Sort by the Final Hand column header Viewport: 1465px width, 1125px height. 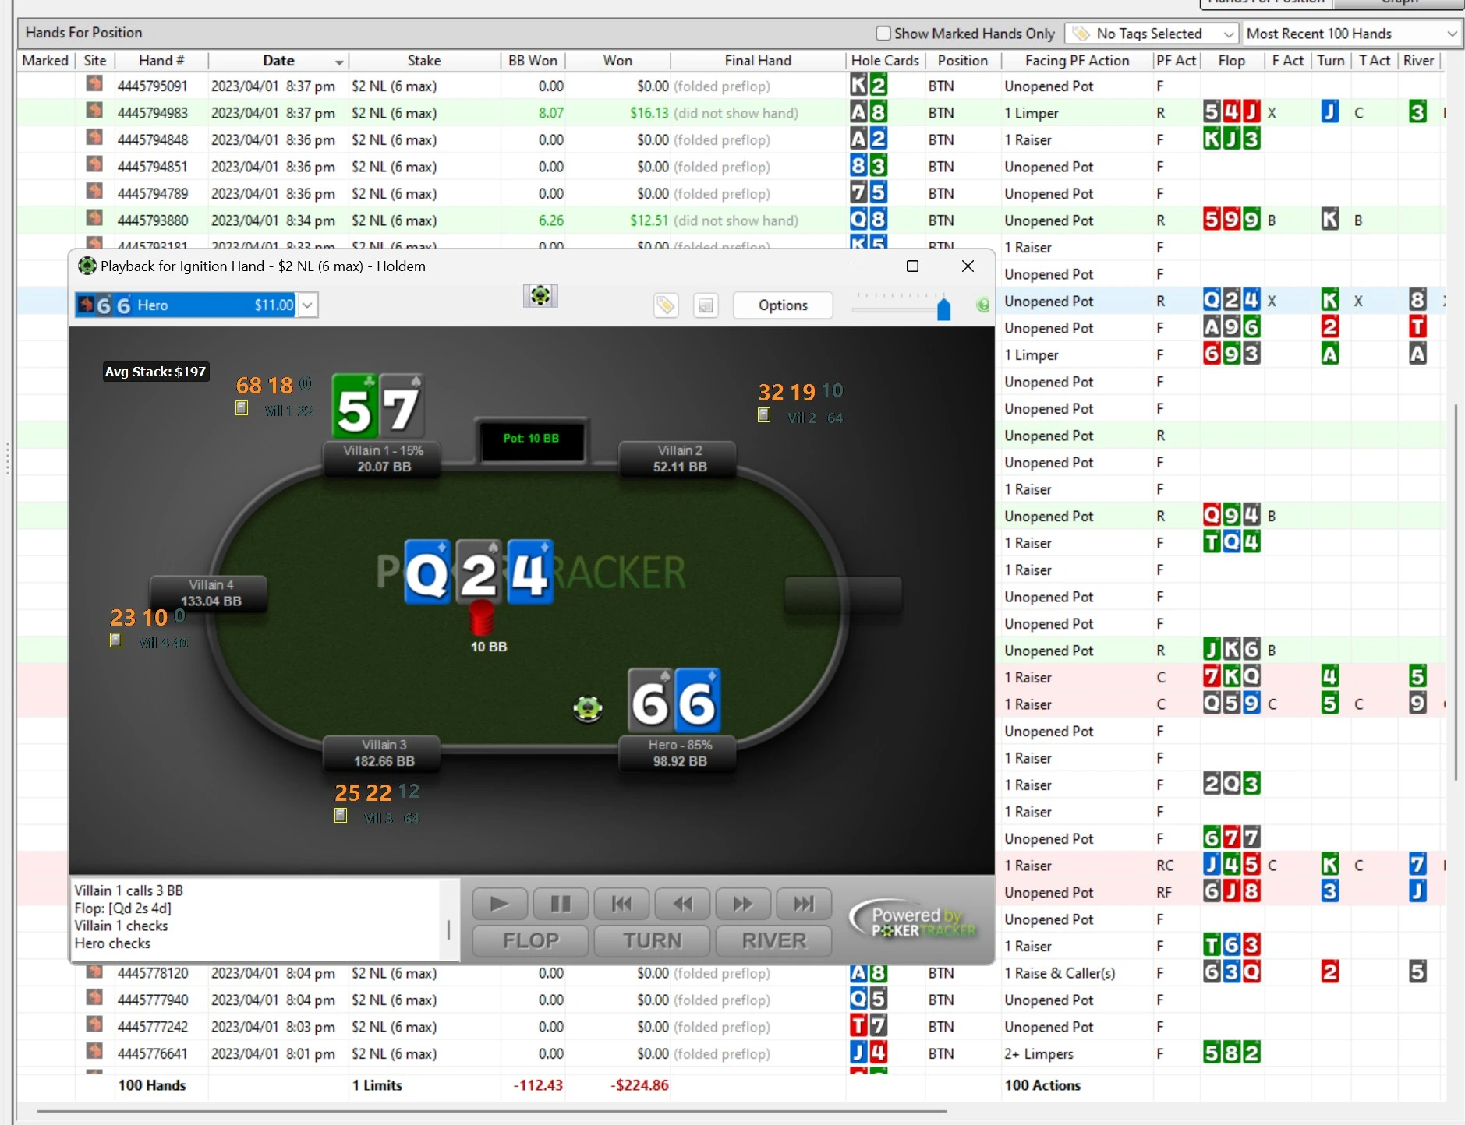[x=758, y=61]
